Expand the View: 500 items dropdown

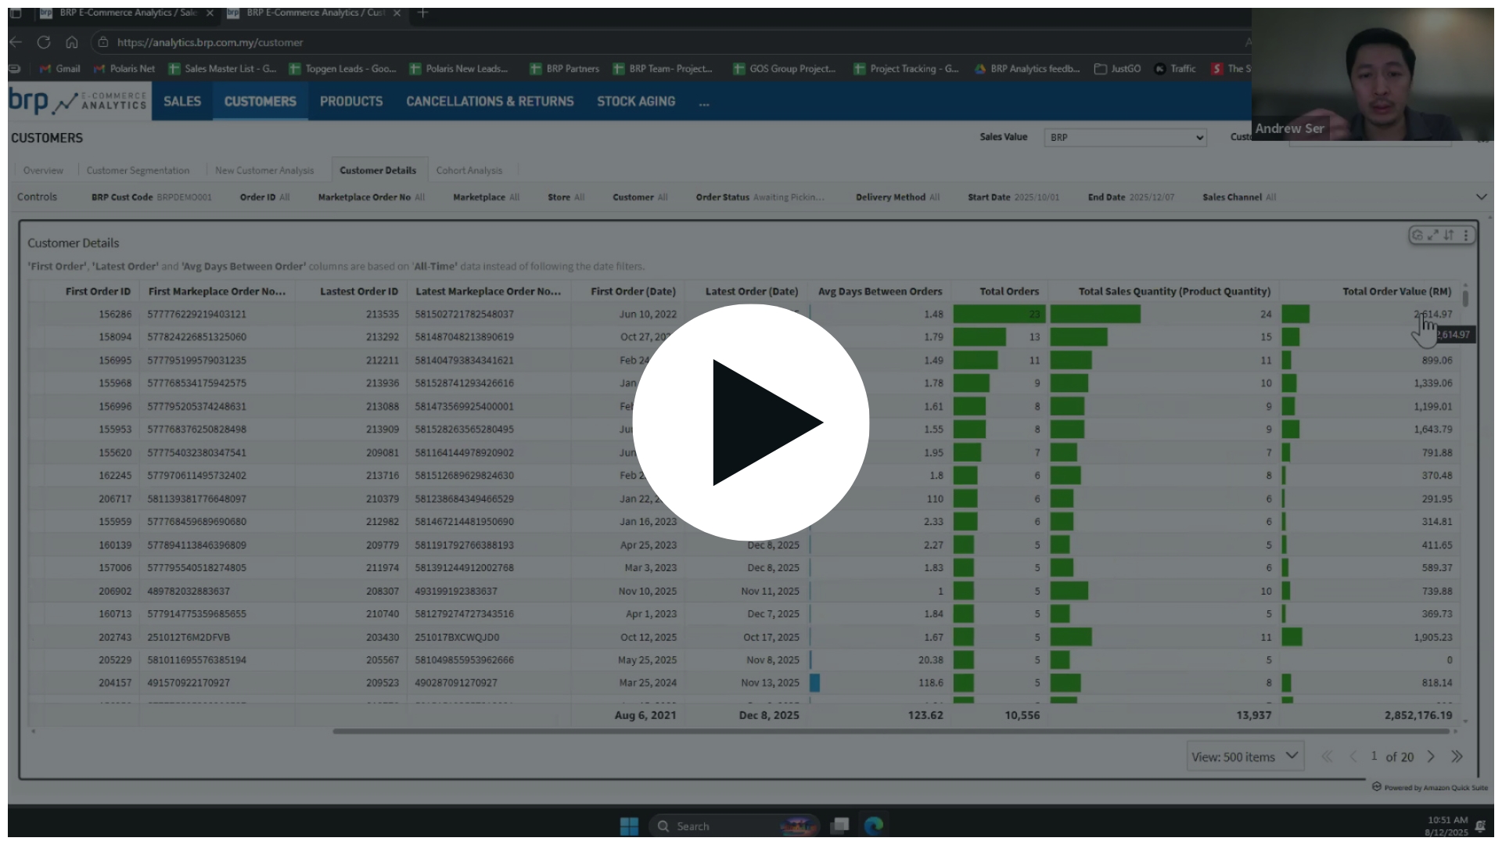[1245, 757]
